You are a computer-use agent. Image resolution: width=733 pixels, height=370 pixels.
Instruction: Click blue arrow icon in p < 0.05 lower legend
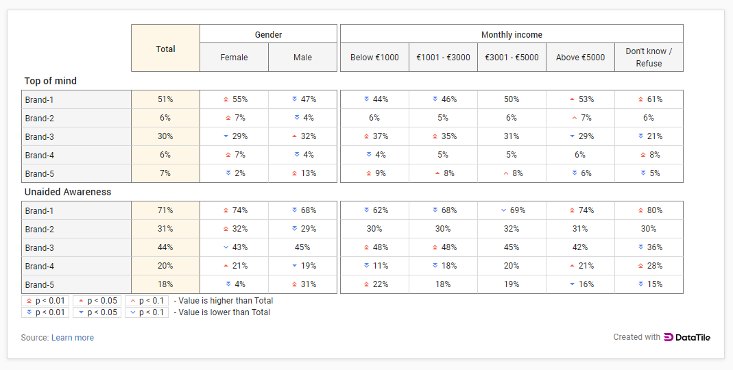[81, 312]
